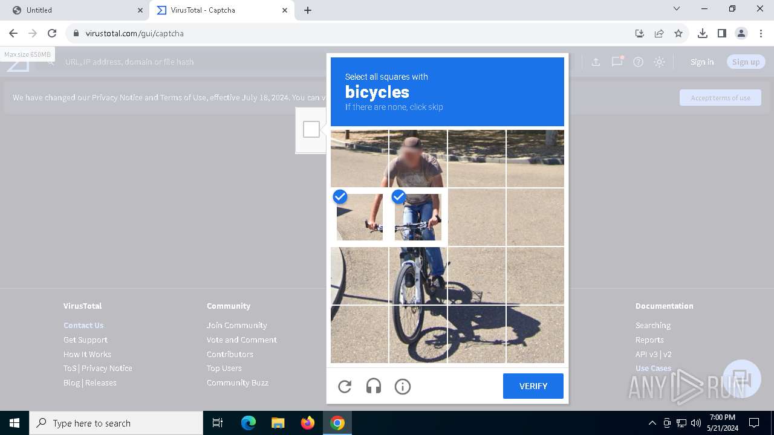Install page as app icon in address bar
Viewport: 774px width, 435px height.
tap(640, 33)
